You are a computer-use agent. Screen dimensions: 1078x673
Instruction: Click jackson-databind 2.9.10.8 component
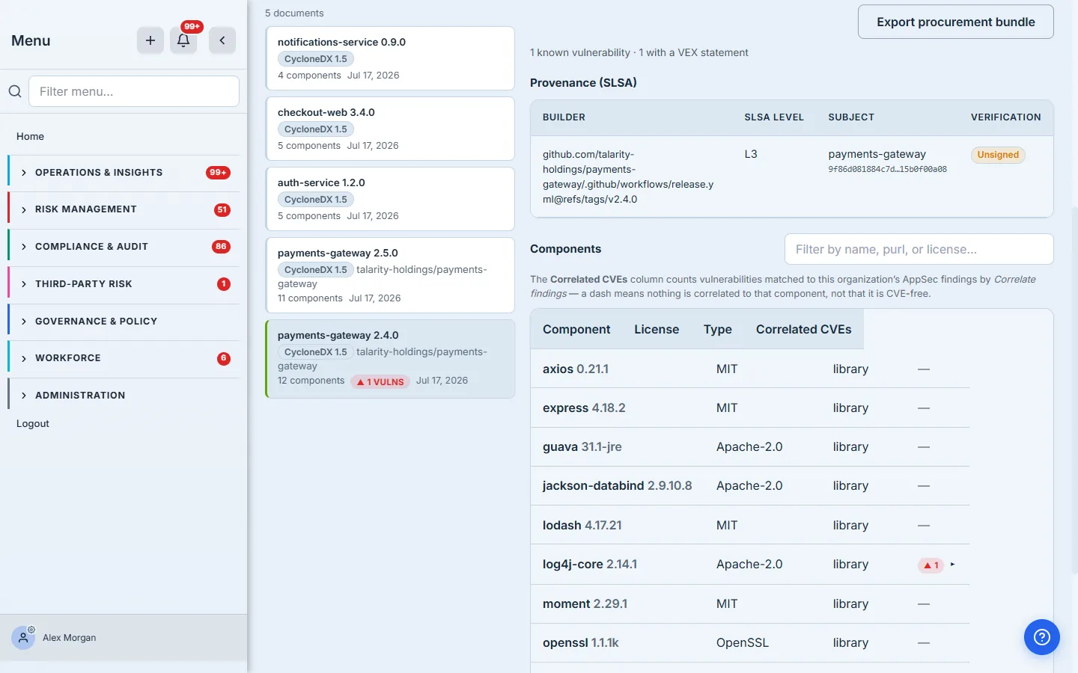[618, 485]
